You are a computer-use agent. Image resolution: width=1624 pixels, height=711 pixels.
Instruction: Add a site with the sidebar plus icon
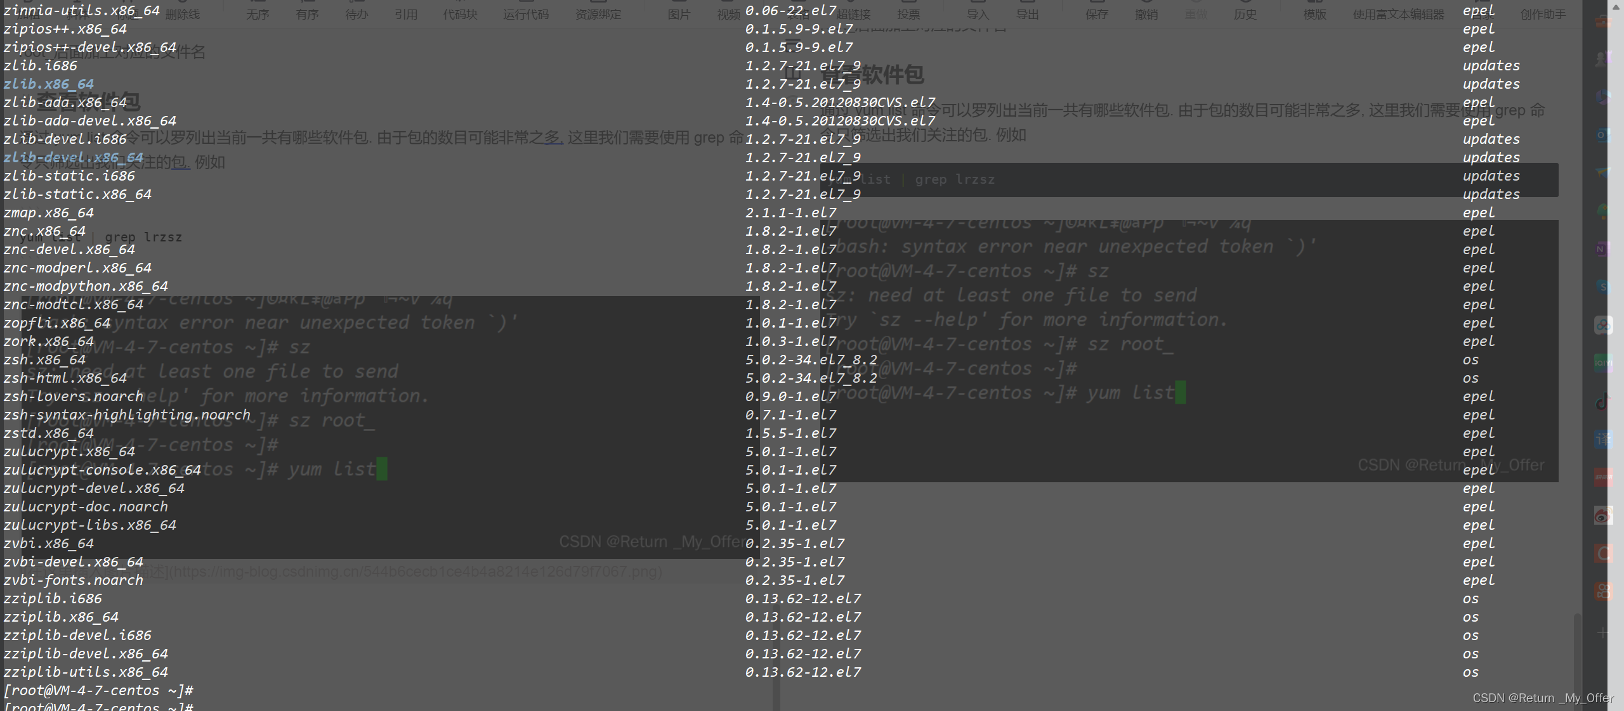1603,632
